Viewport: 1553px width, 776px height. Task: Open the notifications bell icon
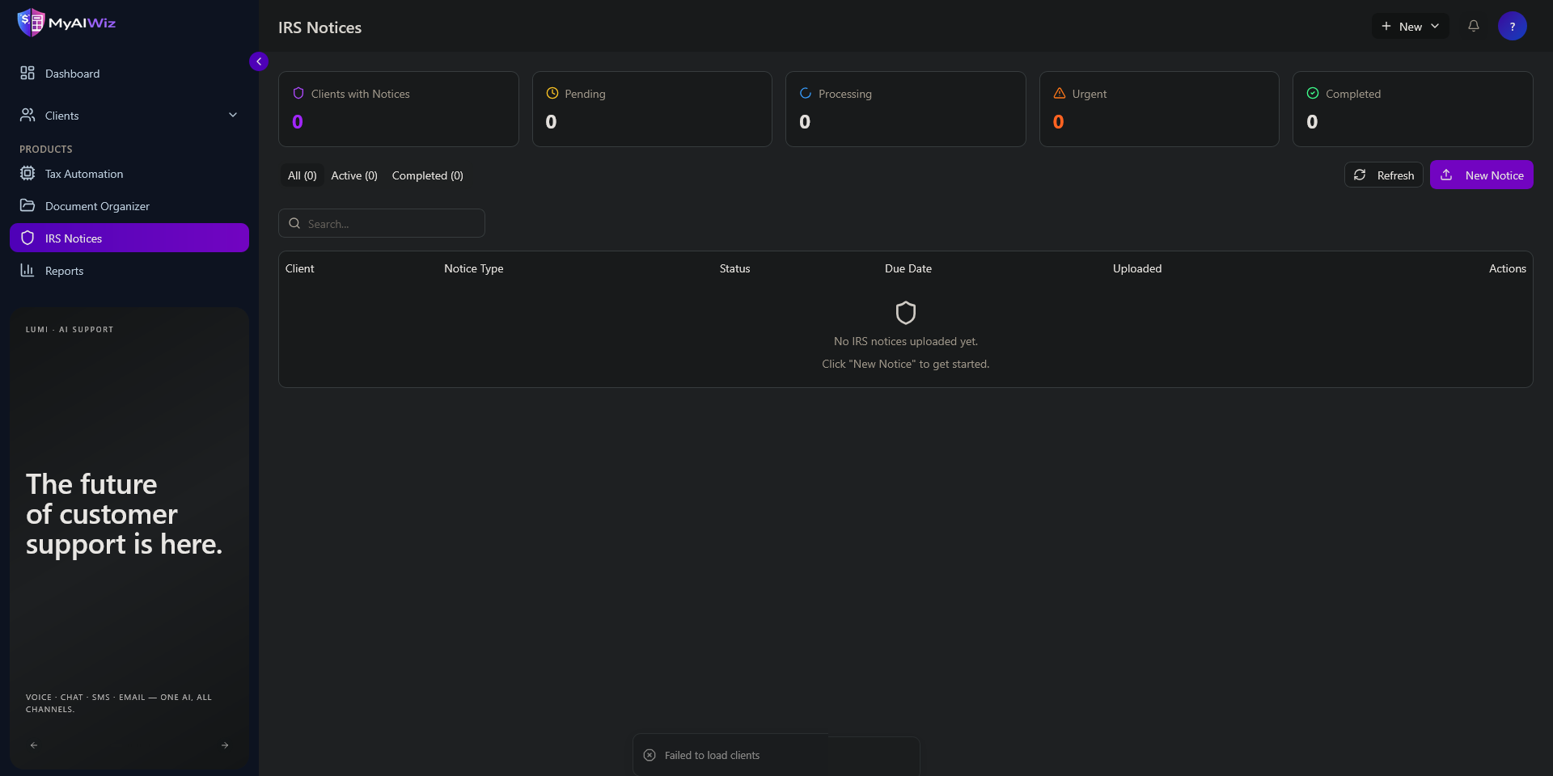coord(1474,26)
